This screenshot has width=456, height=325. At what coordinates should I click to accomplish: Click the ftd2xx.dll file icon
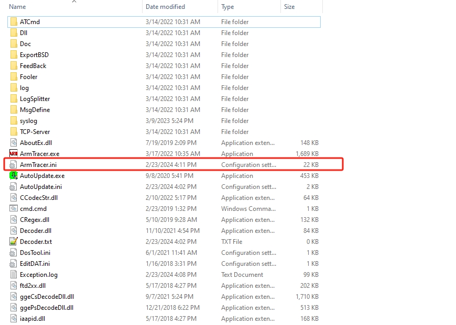[14, 286]
